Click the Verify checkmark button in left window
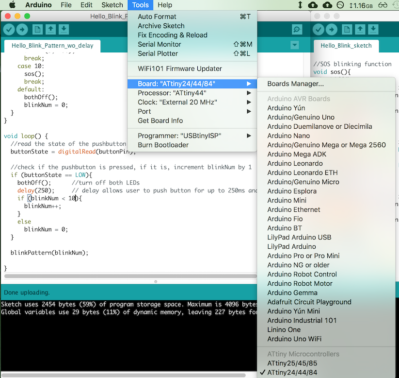This screenshot has width=399, height=378. click(x=9, y=30)
